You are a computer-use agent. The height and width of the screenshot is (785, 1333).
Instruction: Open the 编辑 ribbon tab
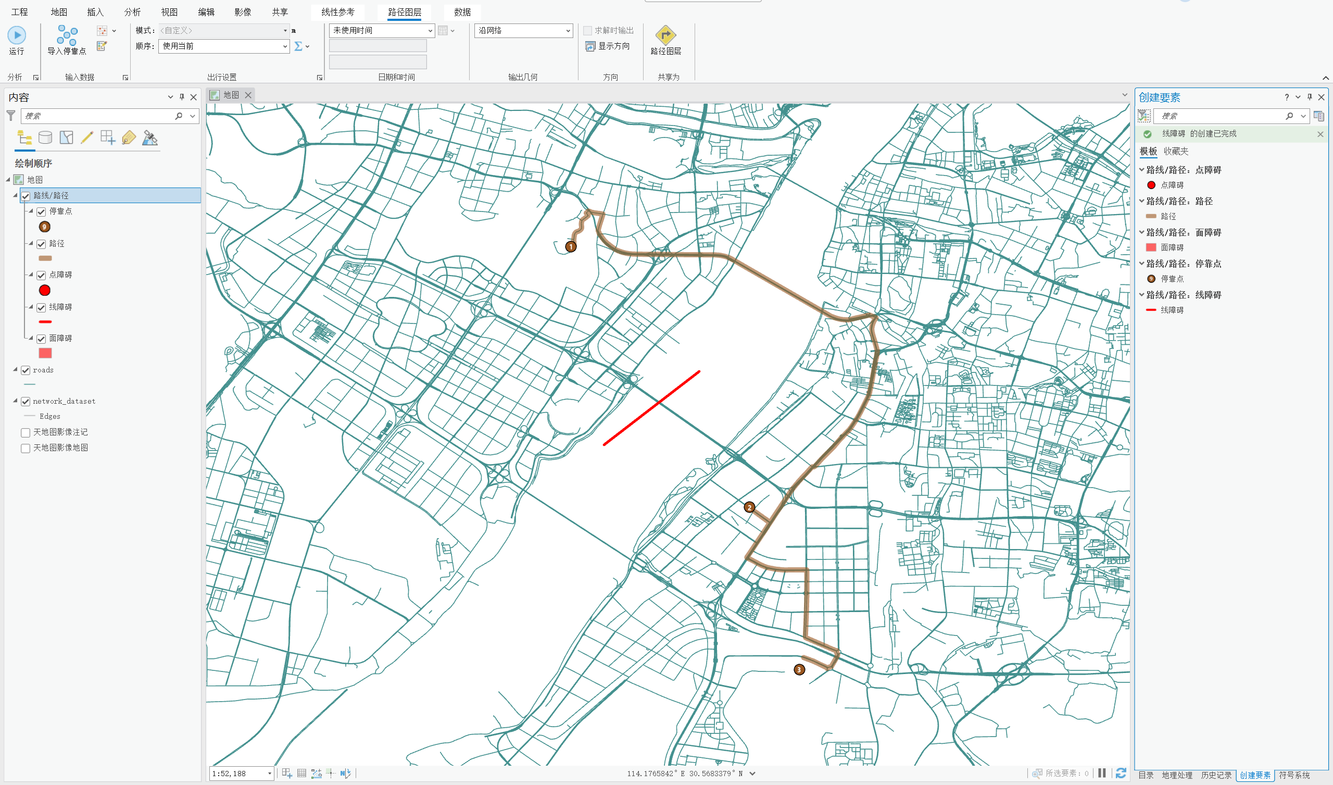click(x=206, y=12)
